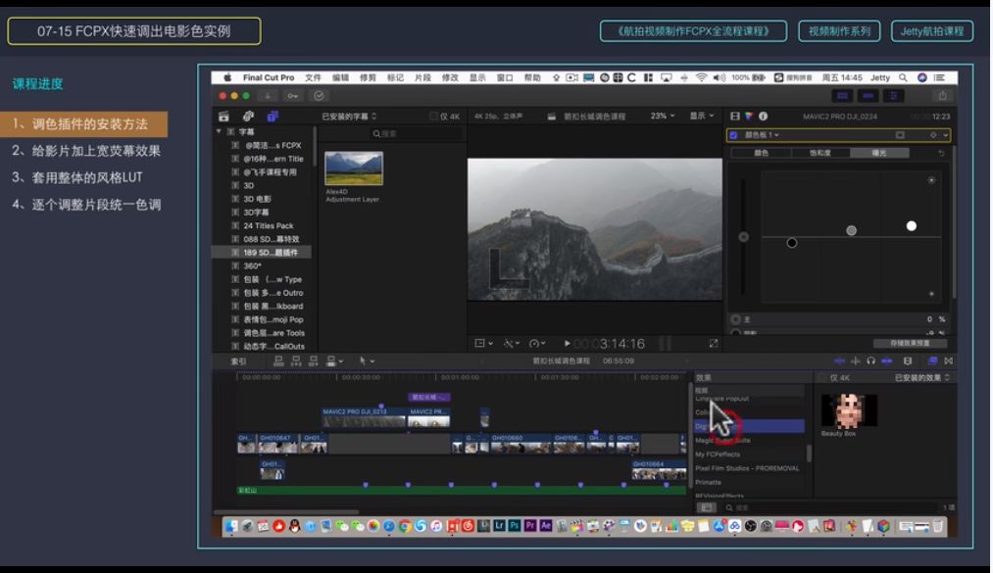Click the 《航拍视频制作FCPX全流程课程》 button
Screen dimensions: 993x573
coord(693,31)
